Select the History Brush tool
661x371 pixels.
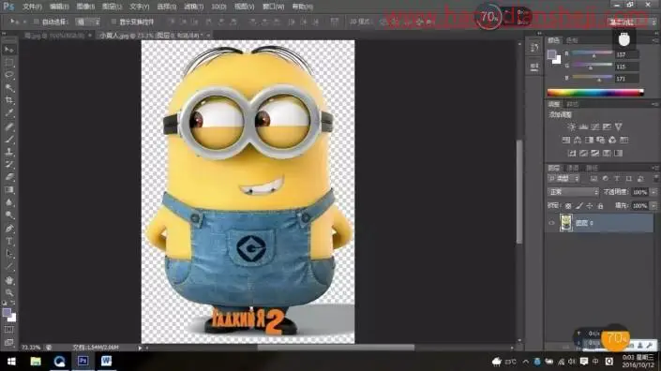[8, 164]
